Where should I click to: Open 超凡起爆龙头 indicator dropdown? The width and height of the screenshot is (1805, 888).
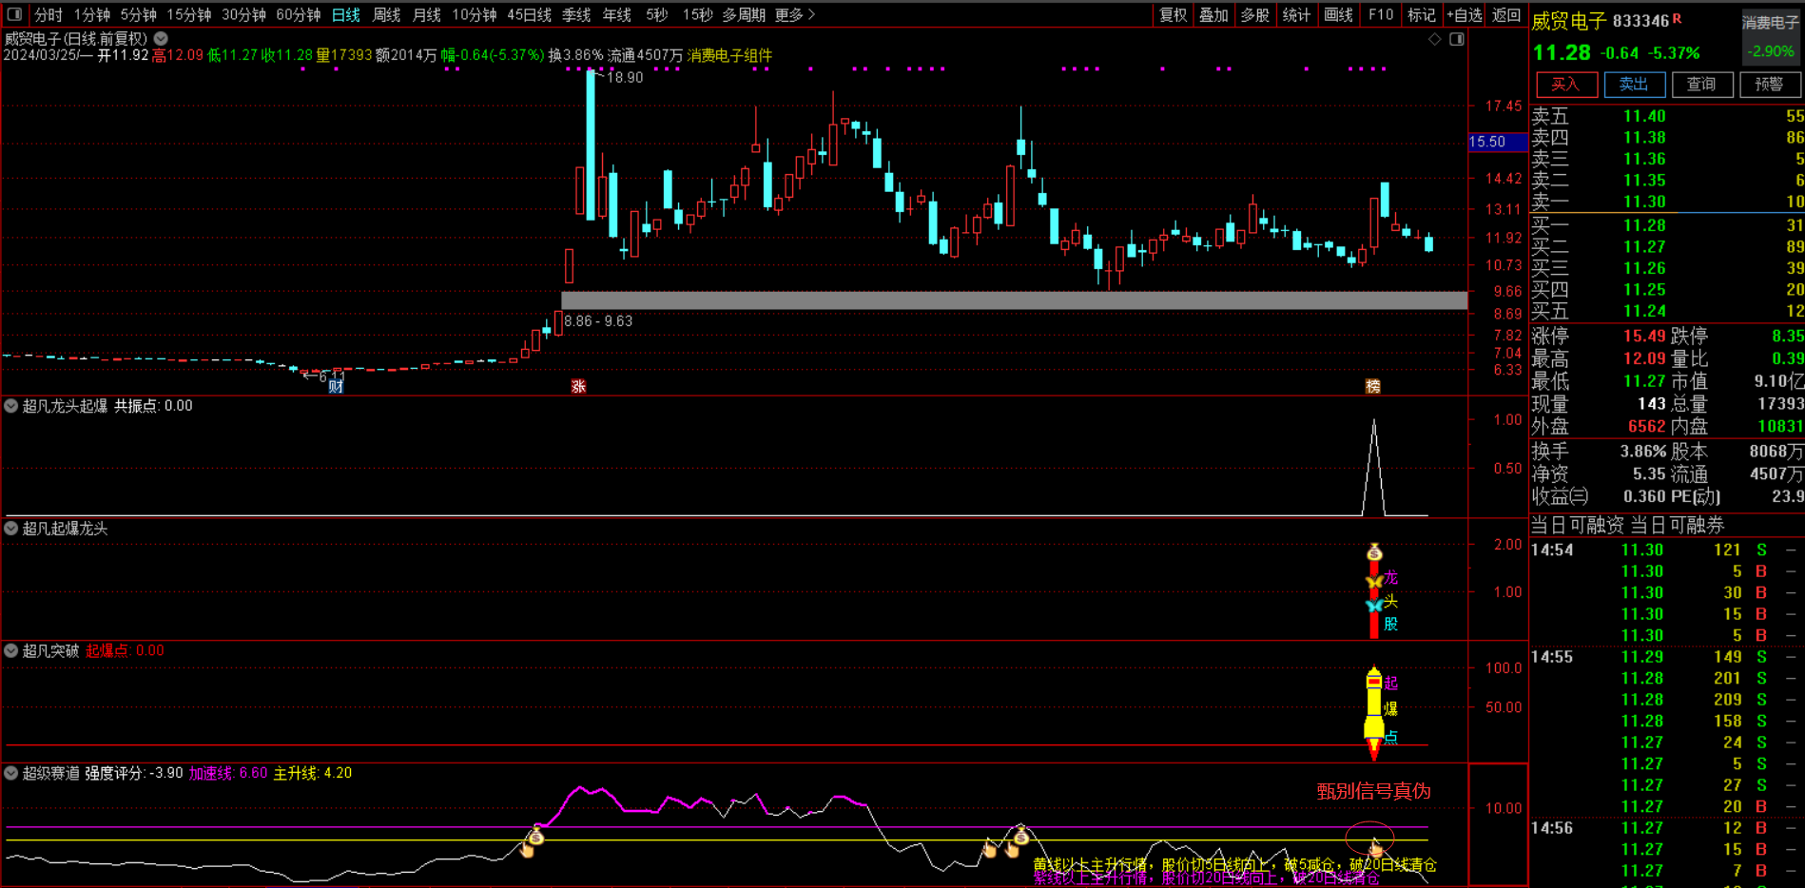(x=11, y=529)
